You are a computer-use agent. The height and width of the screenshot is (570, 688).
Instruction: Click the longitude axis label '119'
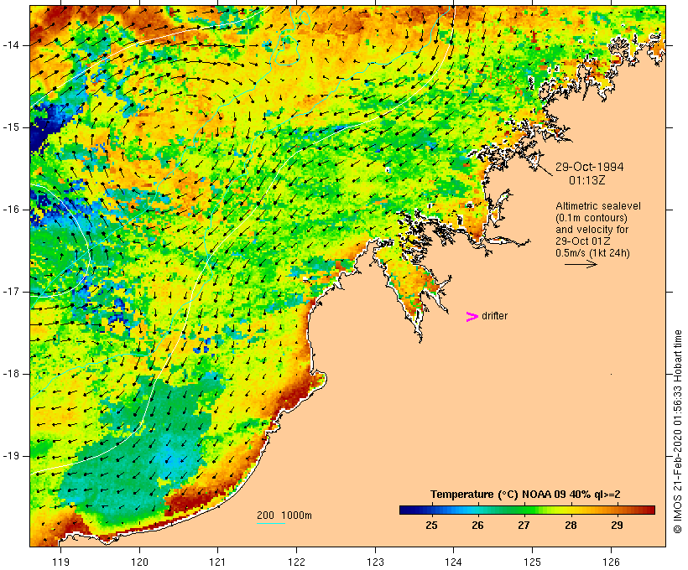(x=60, y=562)
